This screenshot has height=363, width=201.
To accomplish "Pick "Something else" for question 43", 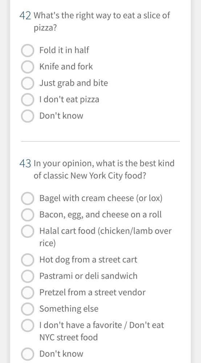I will [28, 309].
